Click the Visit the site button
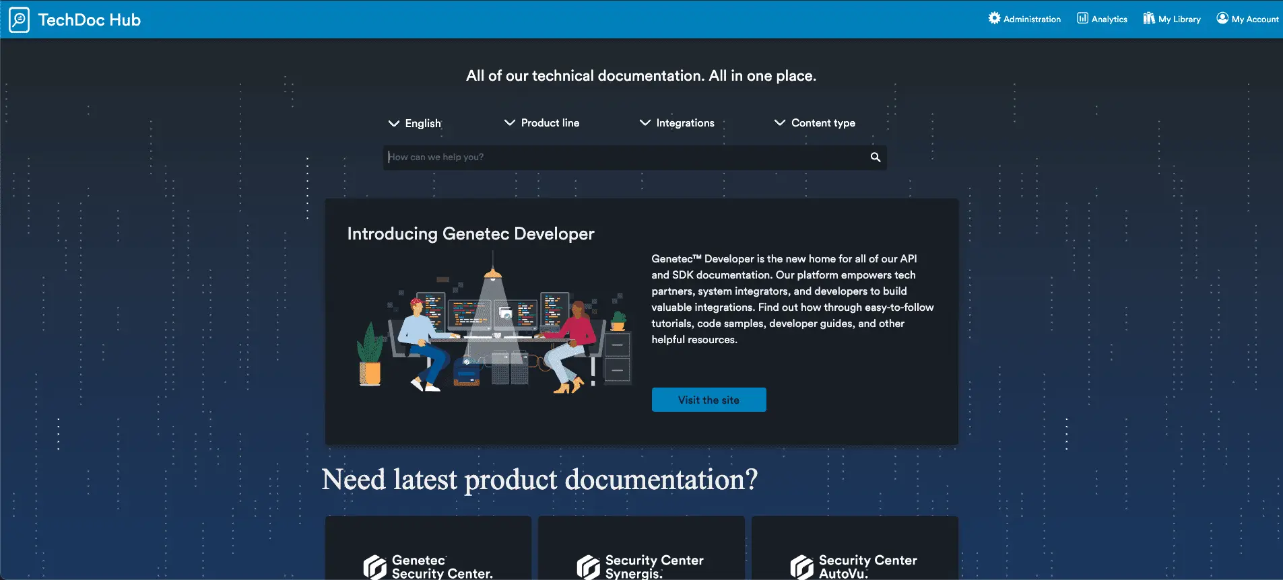This screenshot has height=580, width=1283. [709, 400]
